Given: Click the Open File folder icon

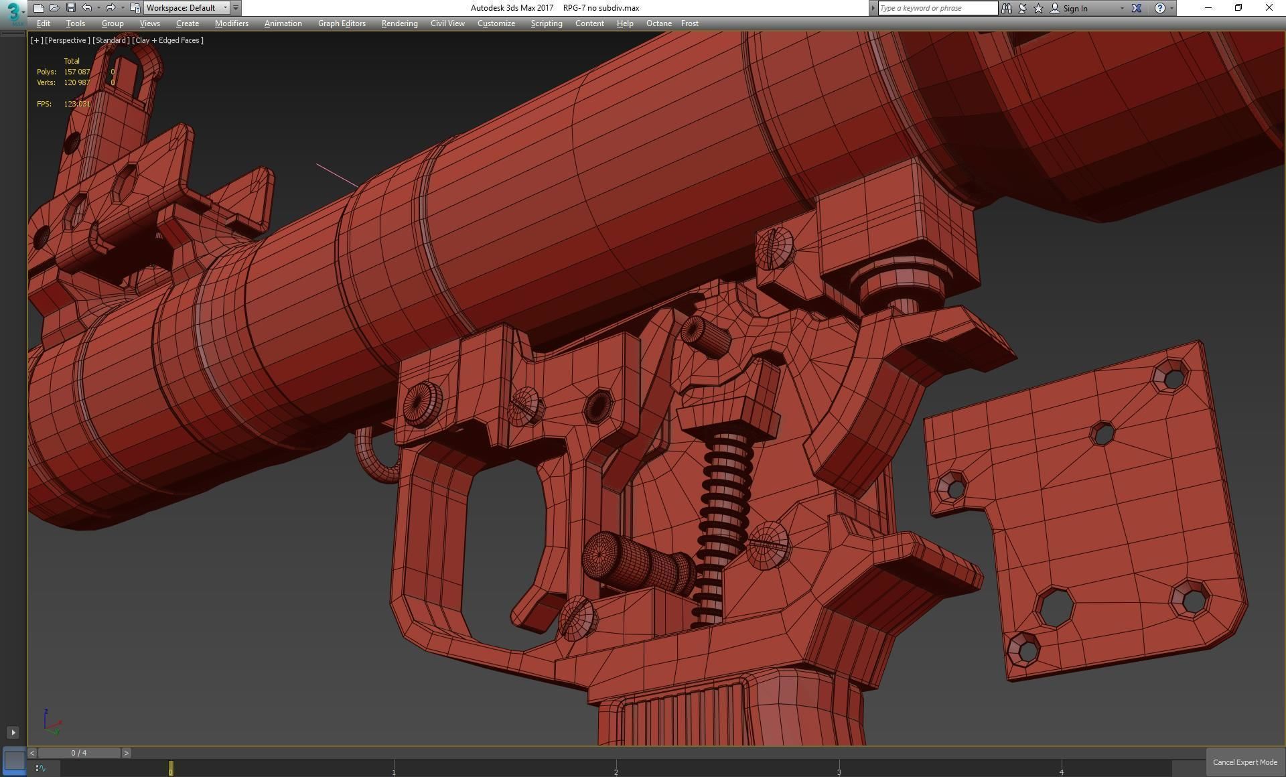Looking at the screenshot, I should point(54,8).
